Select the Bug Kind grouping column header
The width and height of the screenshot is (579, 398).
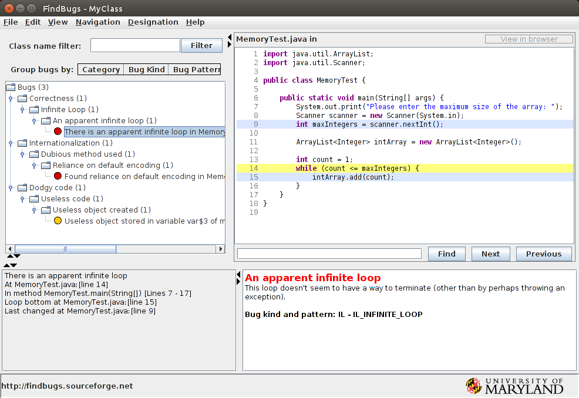pos(146,69)
